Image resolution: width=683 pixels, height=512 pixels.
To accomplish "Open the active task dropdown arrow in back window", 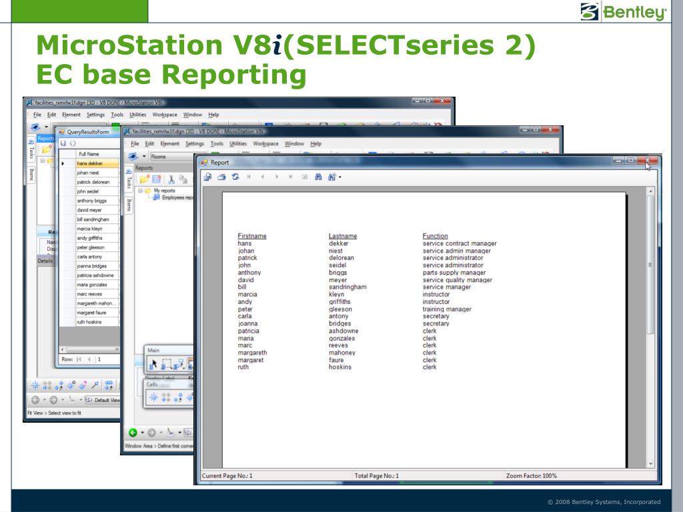I will [x=46, y=127].
